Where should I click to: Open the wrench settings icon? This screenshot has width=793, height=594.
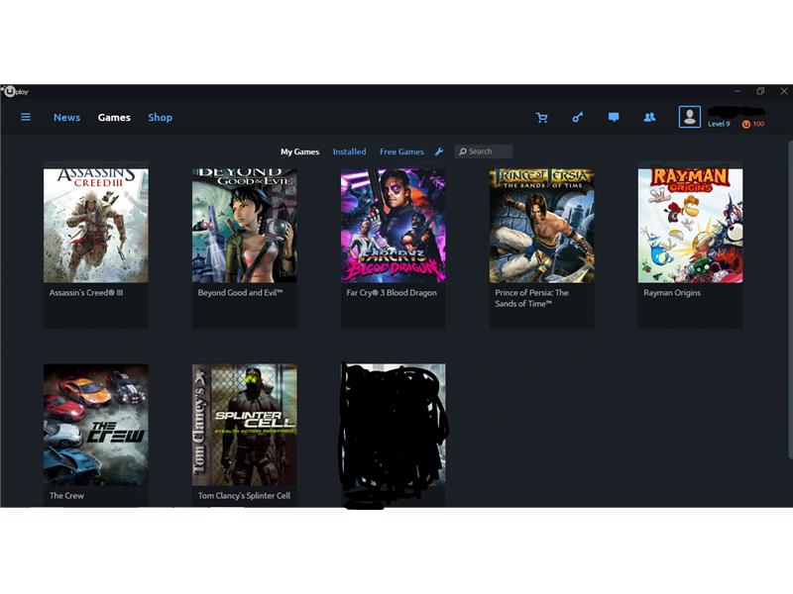click(439, 151)
